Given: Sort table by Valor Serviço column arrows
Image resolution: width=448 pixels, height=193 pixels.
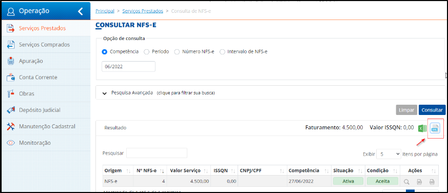Looking at the screenshot, I should pos(205,171).
